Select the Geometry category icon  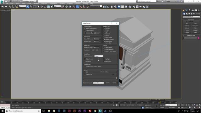pyautogui.click(x=184, y=14)
